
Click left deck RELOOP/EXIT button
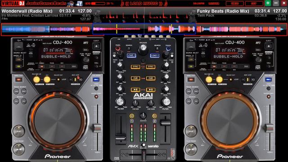[x=58, y=80]
